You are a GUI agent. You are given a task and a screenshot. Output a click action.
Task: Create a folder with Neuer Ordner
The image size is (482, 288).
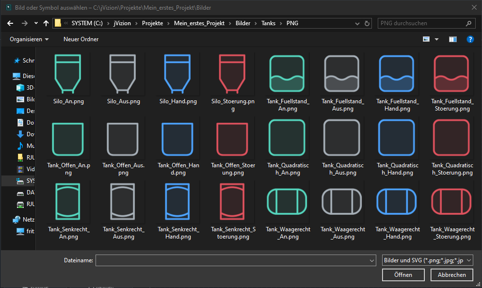pos(81,39)
